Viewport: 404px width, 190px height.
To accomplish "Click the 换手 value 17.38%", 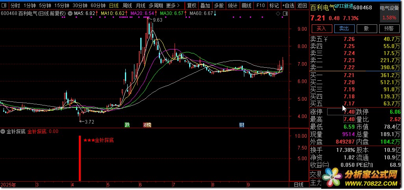I will pos(345,149).
